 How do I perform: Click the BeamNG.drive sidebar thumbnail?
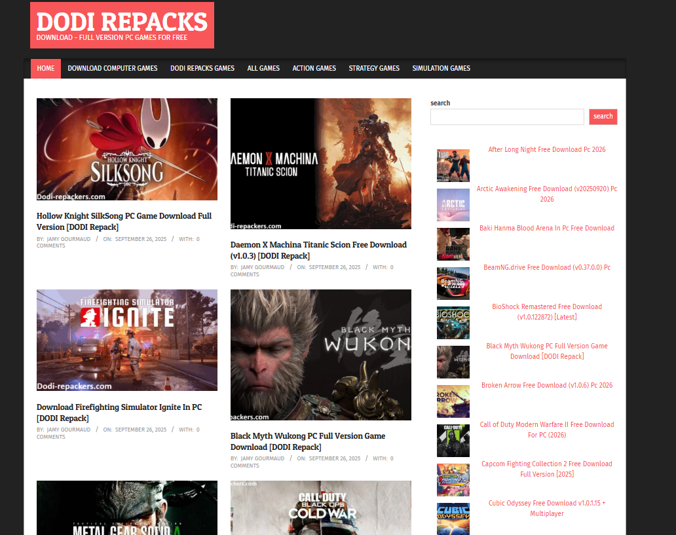click(x=453, y=284)
